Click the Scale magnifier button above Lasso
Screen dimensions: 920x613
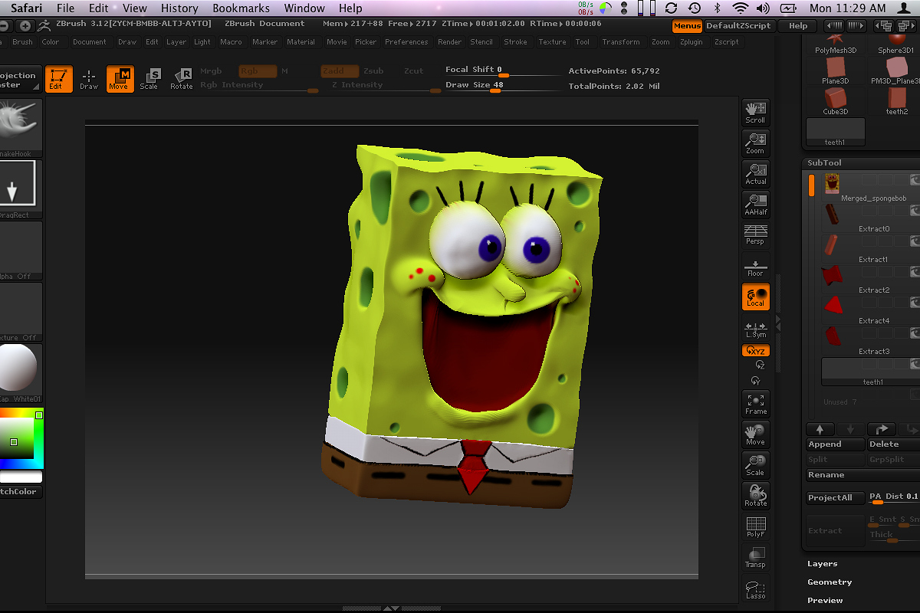pyautogui.click(x=755, y=465)
